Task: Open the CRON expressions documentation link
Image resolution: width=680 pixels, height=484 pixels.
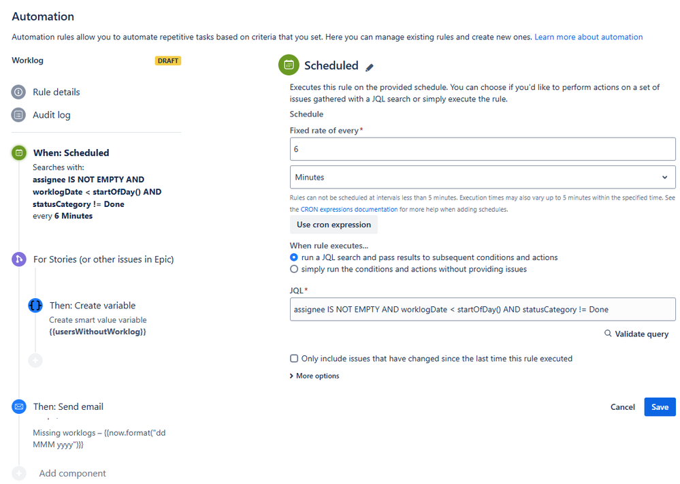Action: [x=349, y=210]
